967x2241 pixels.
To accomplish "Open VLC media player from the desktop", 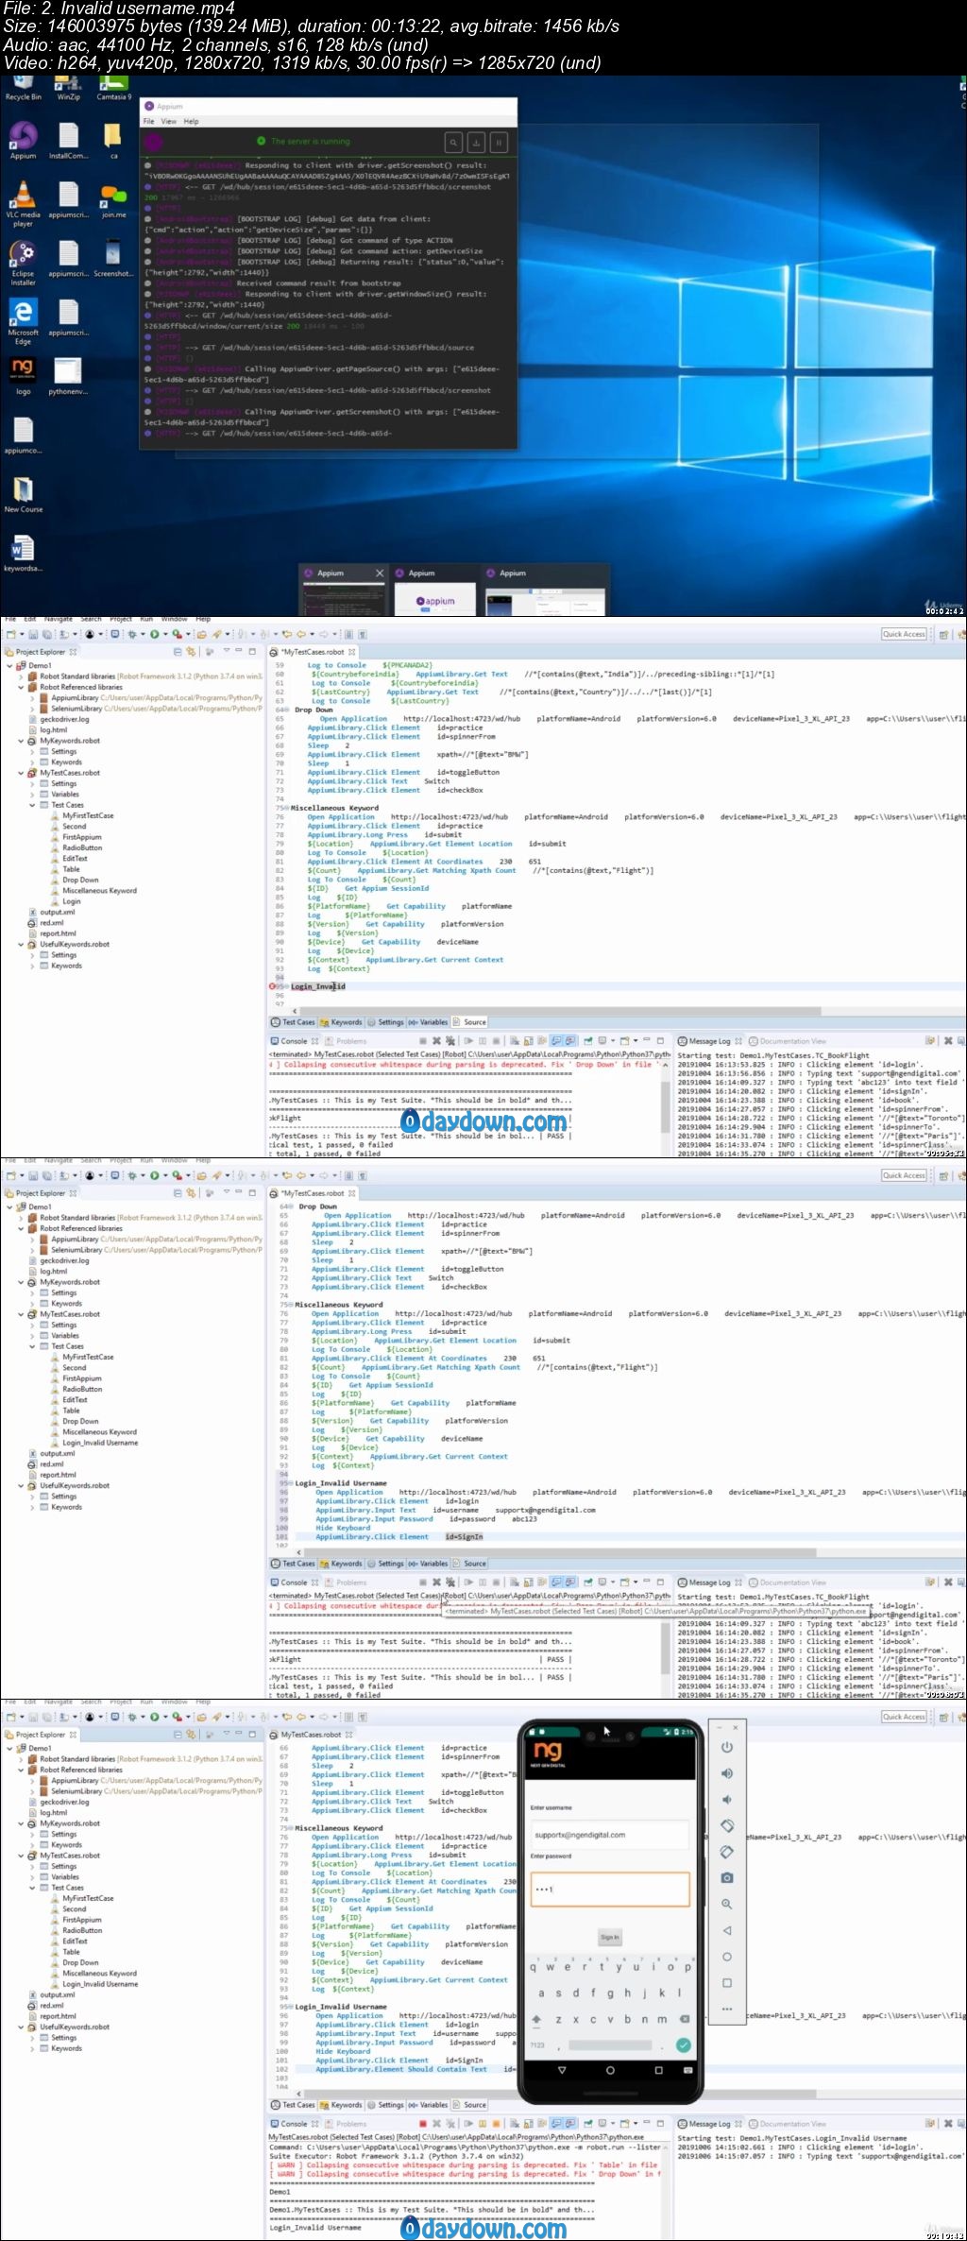I will click(23, 204).
